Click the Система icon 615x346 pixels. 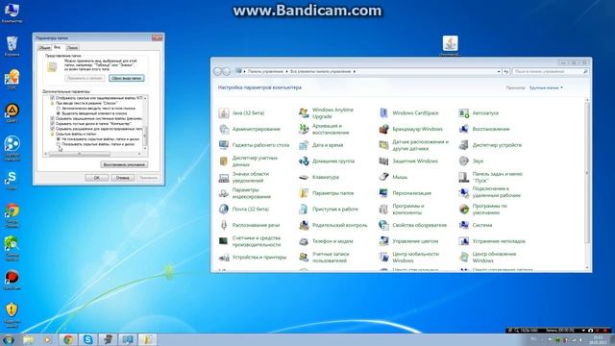[x=464, y=225]
